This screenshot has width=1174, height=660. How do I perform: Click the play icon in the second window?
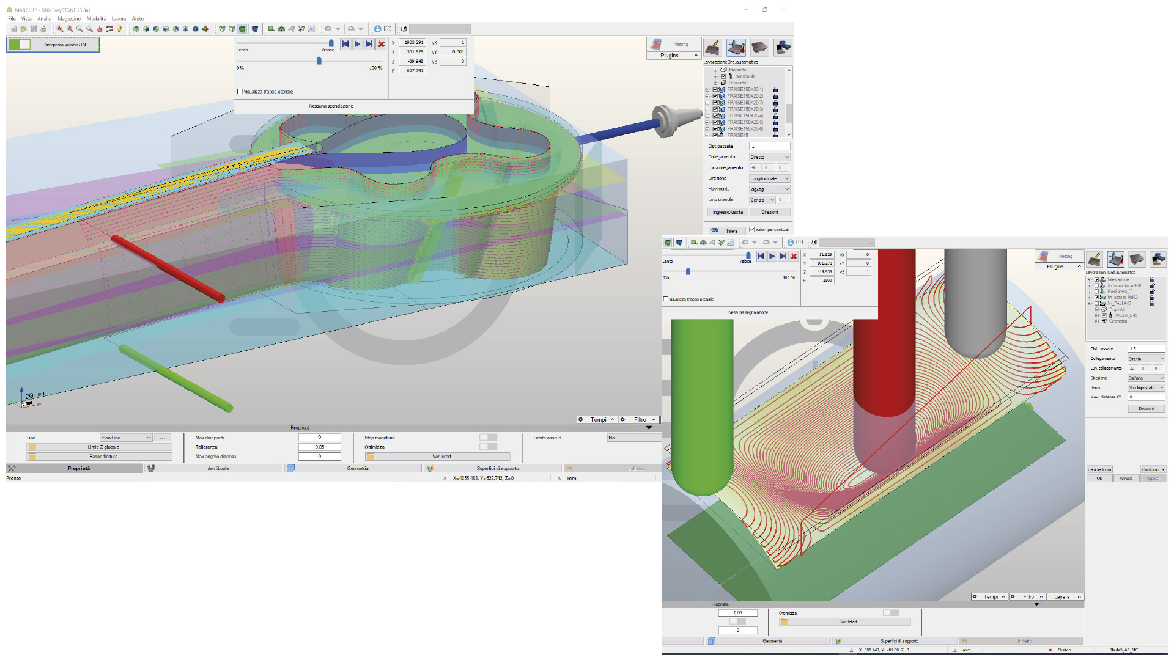(x=772, y=256)
